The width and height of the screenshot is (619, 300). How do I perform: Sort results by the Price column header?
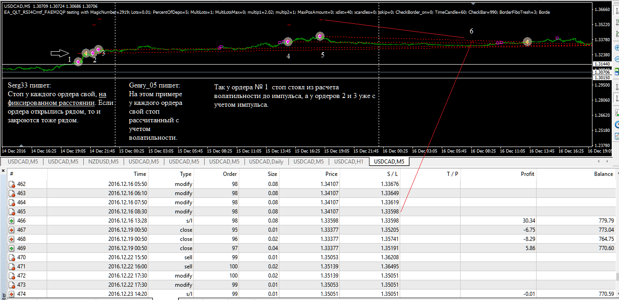310,174
